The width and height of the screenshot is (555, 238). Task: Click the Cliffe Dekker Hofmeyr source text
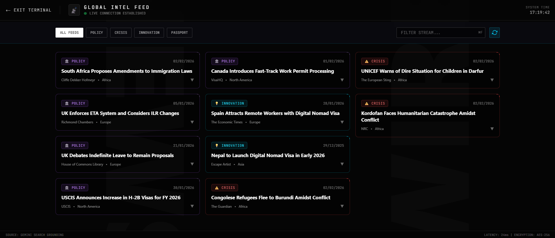point(78,80)
